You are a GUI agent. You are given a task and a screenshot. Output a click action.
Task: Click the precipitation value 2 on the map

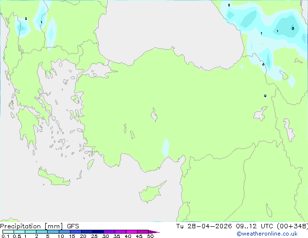(292, 29)
